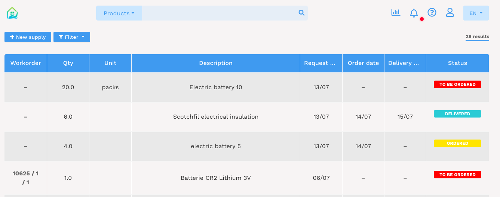Open the user profile icon

pyautogui.click(x=450, y=13)
